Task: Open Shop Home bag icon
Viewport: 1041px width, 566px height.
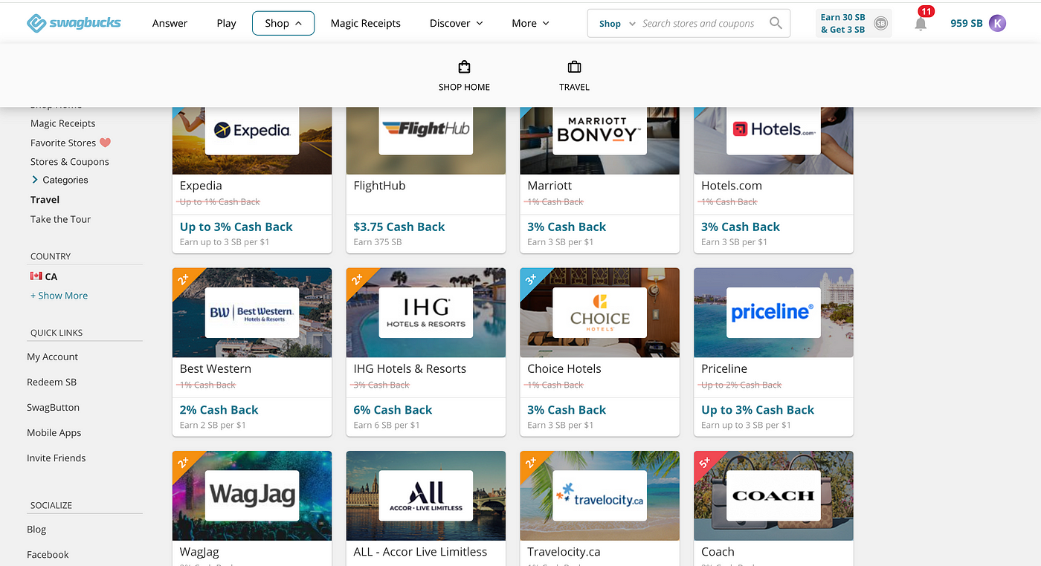Action: tap(464, 67)
